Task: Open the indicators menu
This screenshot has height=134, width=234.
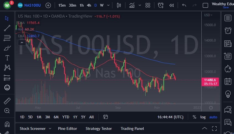Action: tap(132, 5)
